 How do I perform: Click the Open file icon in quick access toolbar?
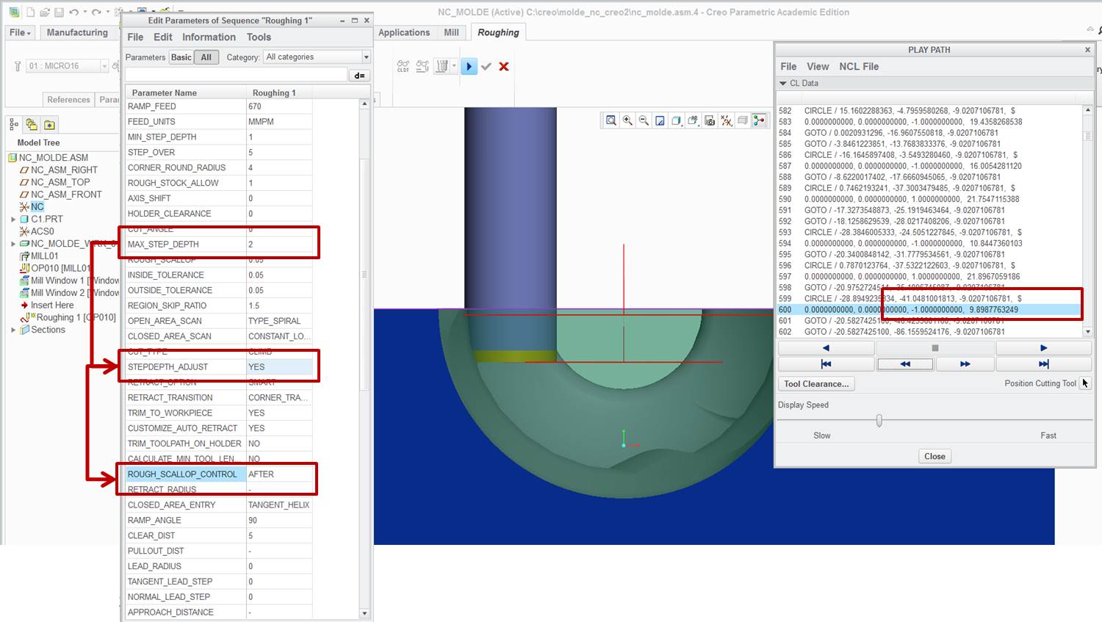tap(45, 12)
